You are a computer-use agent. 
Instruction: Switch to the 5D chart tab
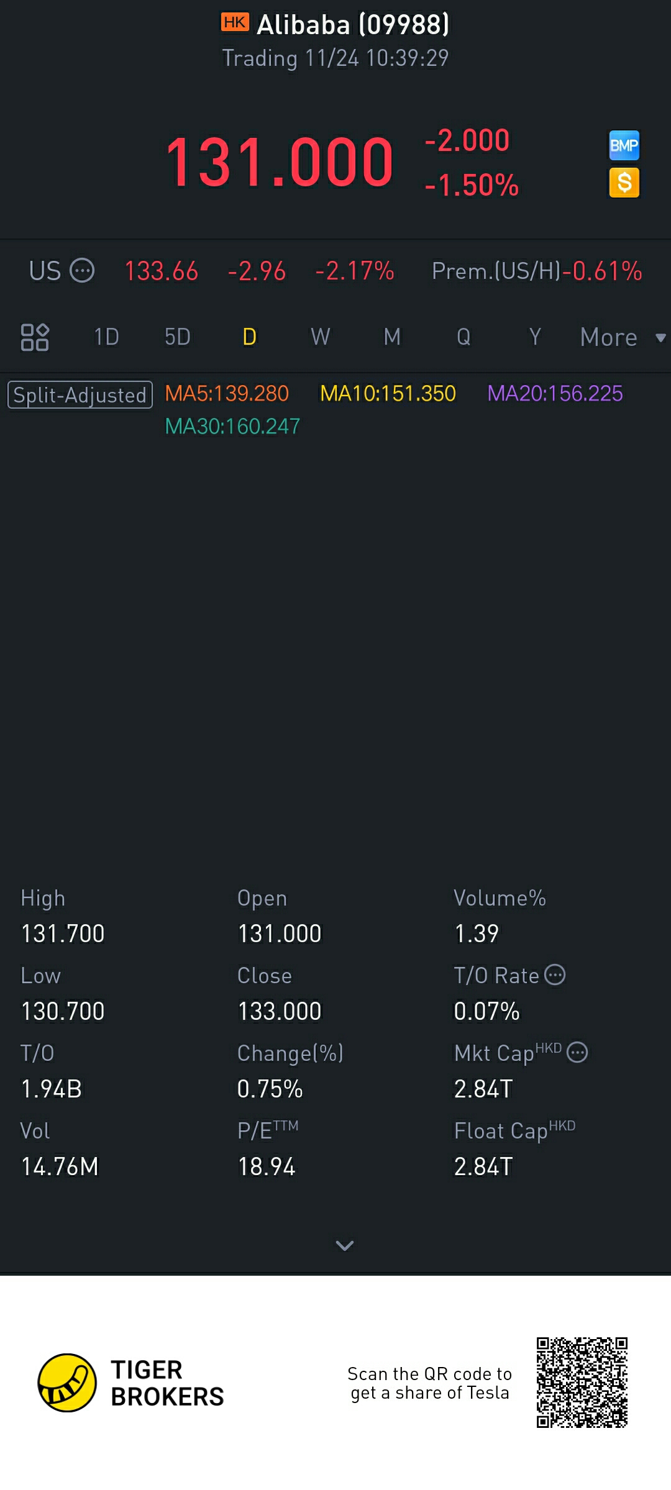178,337
